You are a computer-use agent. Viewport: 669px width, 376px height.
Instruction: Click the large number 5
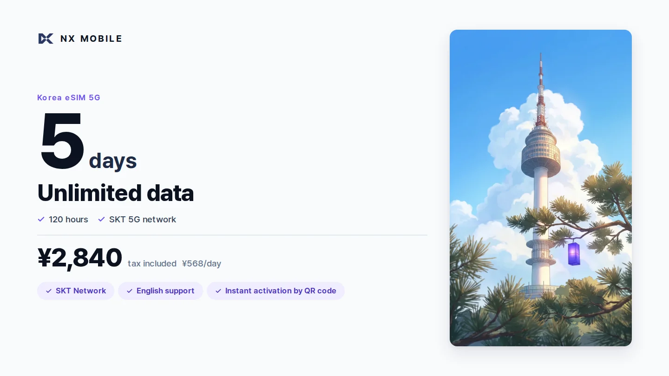click(x=62, y=141)
